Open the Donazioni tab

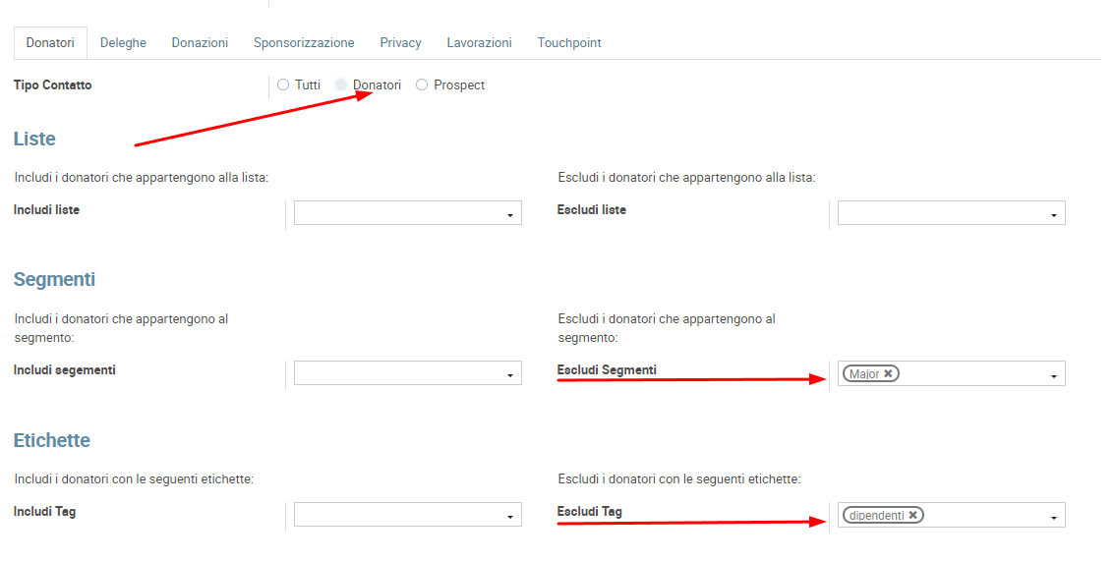pyautogui.click(x=200, y=43)
